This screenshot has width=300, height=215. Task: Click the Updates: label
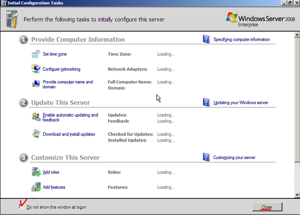pyautogui.click(x=117, y=115)
